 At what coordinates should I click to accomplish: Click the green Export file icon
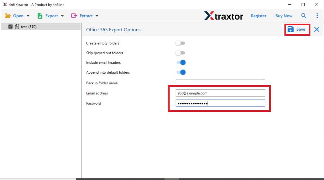click(x=40, y=16)
